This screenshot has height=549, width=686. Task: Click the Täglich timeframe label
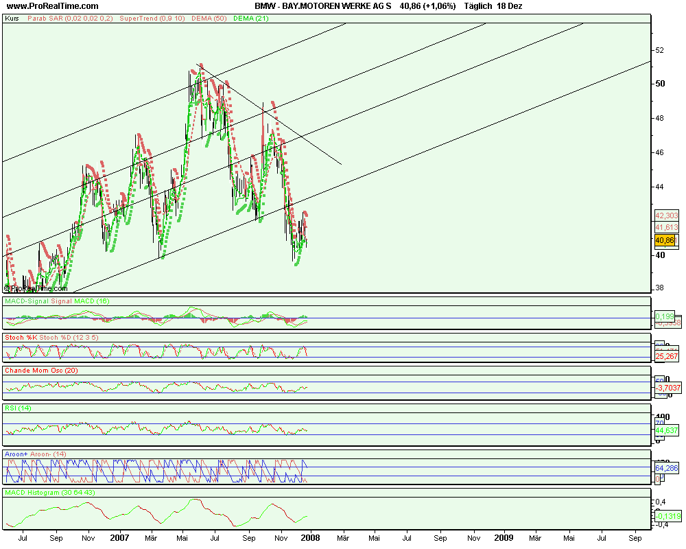[478, 6]
